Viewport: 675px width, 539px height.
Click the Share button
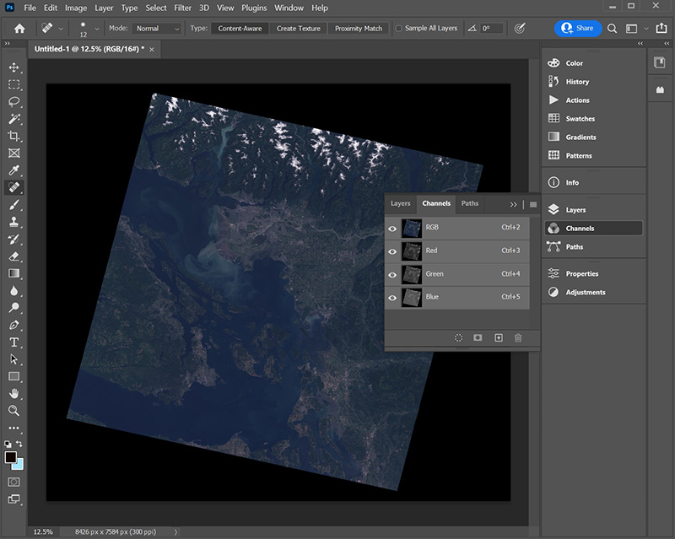pyautogui.click(x=579, y=28)
